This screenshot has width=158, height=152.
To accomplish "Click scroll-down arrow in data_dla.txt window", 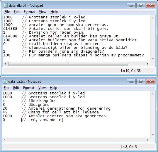I will pos(153,59).
